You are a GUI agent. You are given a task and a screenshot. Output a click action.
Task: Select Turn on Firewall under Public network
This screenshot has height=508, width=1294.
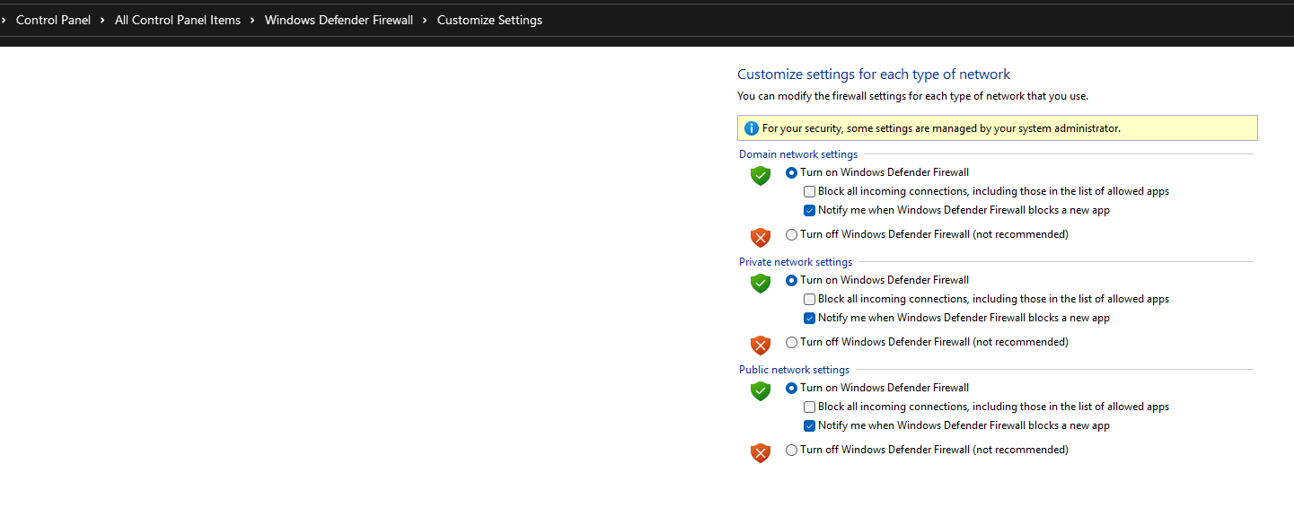tap(791, 388)
